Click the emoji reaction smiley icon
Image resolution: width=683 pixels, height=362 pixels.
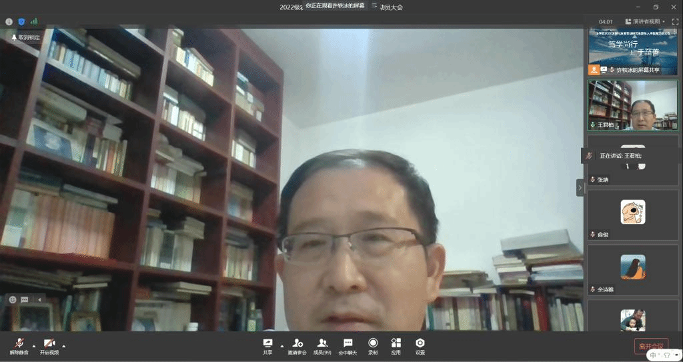tap(13, 299)
